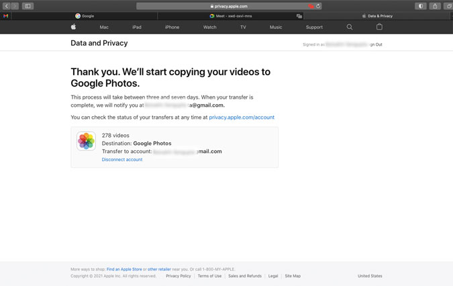
Task: Open the Legal footer link
Action: coord(273,276)
